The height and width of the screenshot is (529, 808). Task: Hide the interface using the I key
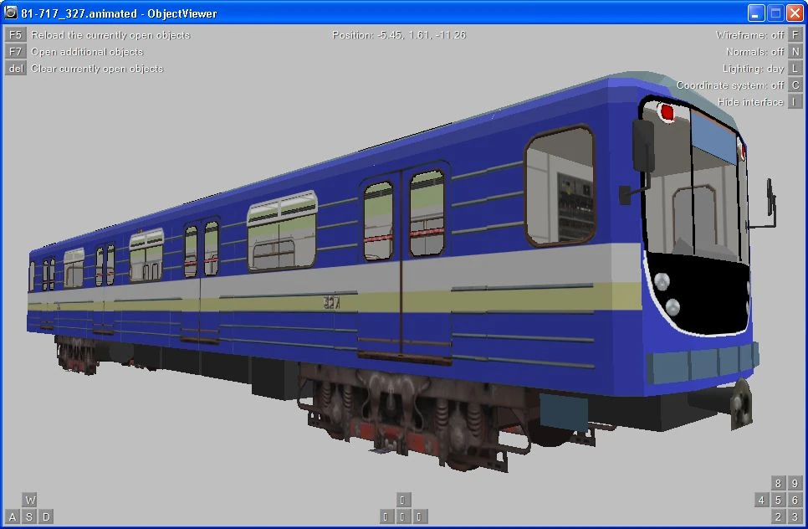[x=795, y=101]
